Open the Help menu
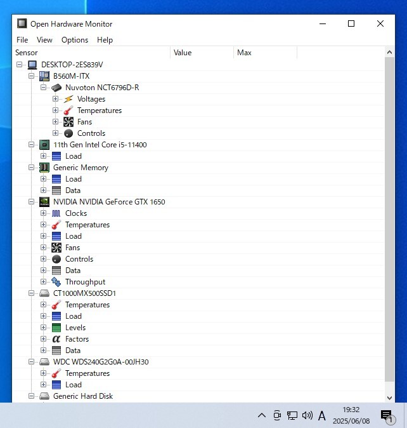 click(105, 40)
